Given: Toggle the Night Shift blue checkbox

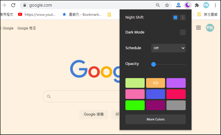Looking at the screenshot, I should [x=175, y=17].
